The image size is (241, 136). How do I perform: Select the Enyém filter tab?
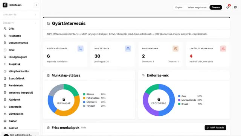[x=179, y=8]
